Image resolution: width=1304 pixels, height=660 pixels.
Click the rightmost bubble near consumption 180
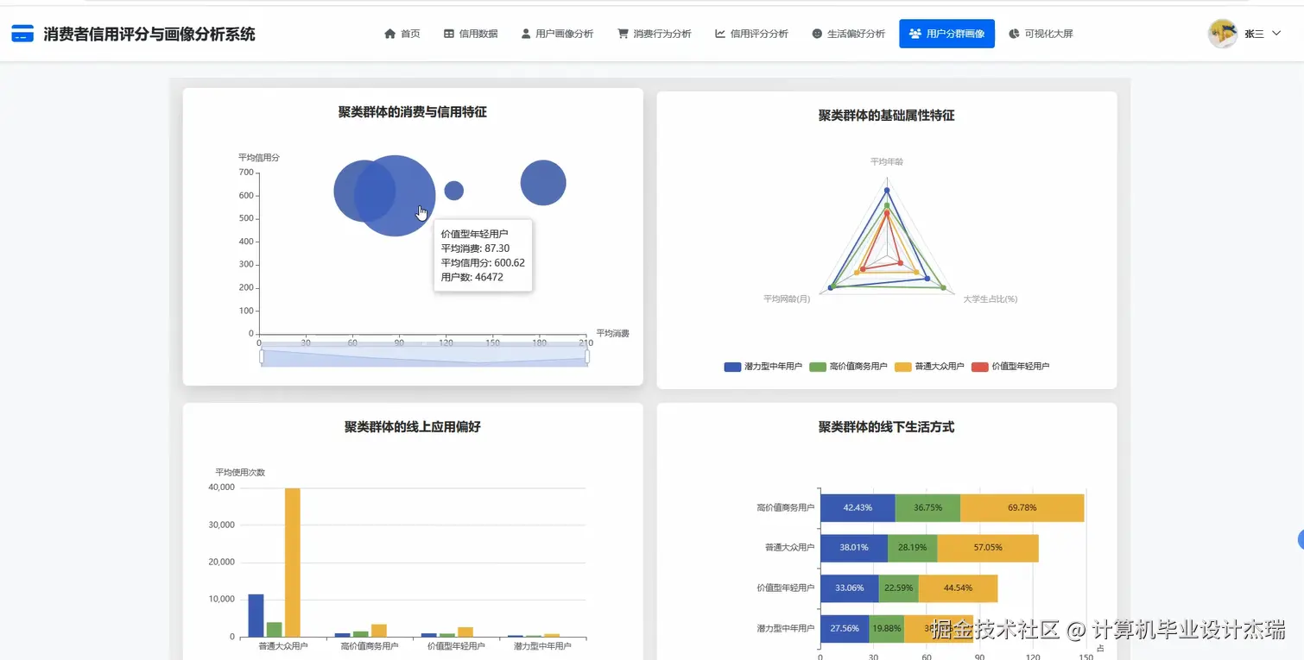pyautogui.click(x=543, y=183)
